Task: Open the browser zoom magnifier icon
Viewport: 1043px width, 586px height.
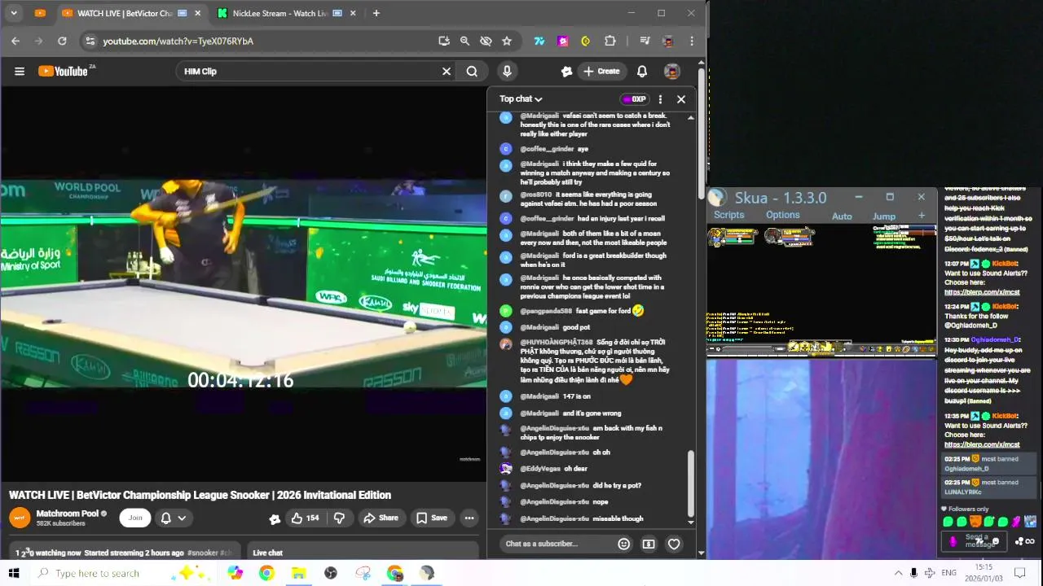Action: [464, 41]
